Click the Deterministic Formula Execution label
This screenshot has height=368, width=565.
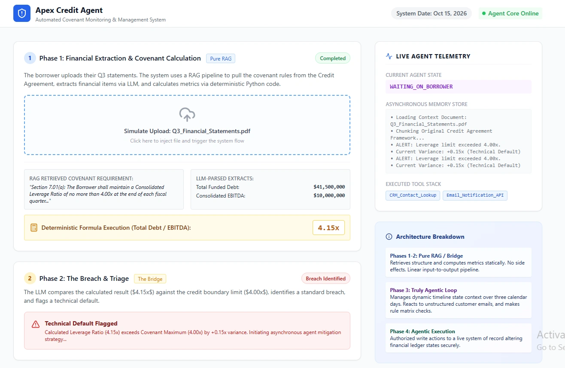pyautogui.click(x=116, y=228)
